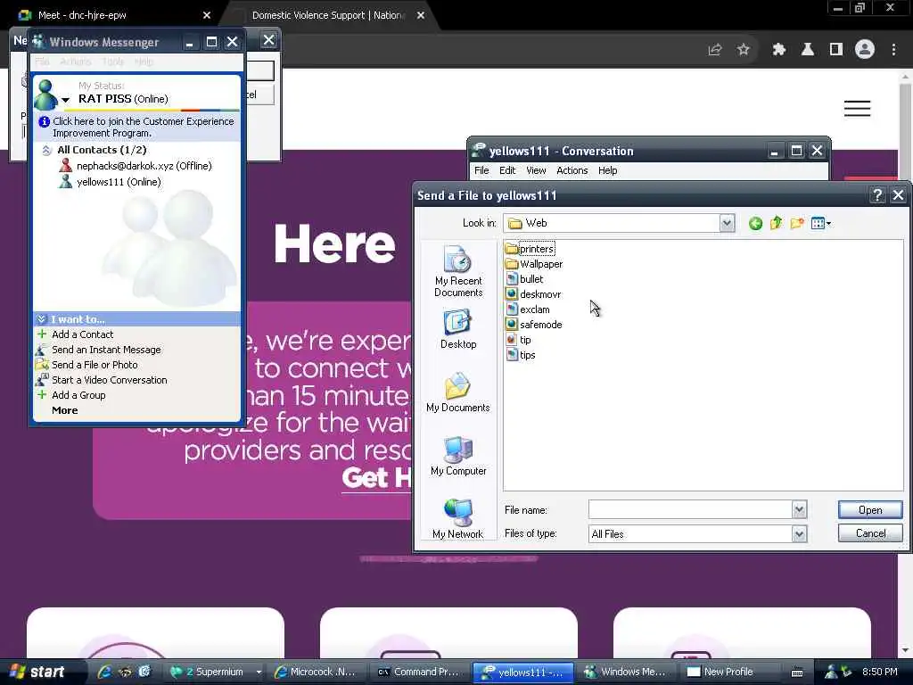Open the website hamburger menu
This screenshot has width=913, height=685.
(857, 108)
